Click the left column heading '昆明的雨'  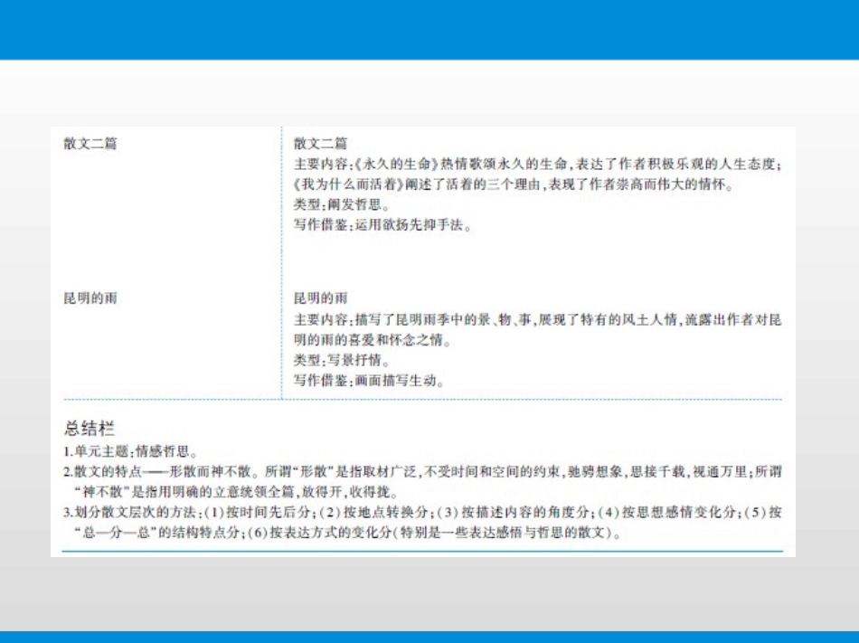(x=90, y=298)
